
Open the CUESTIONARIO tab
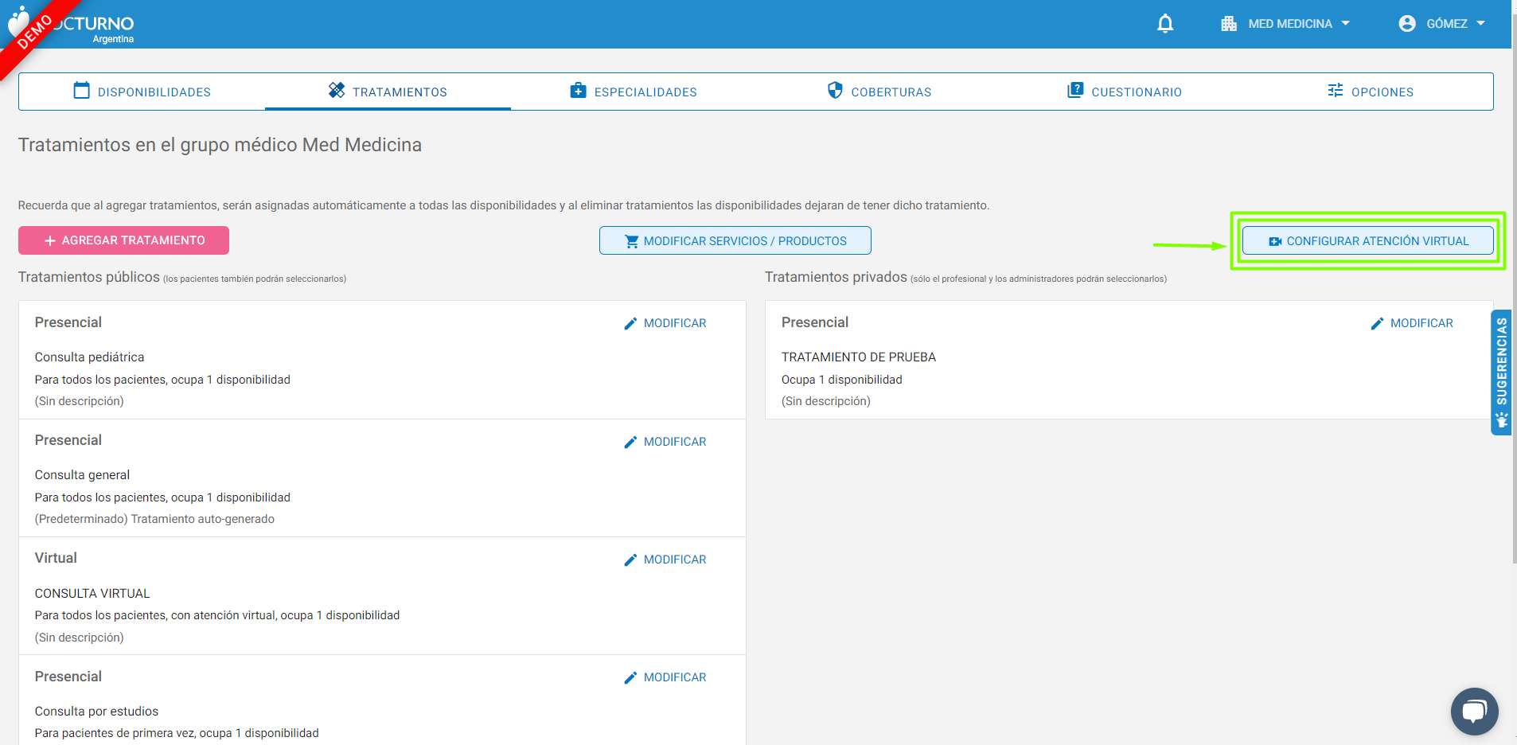tap(1125, 92)
